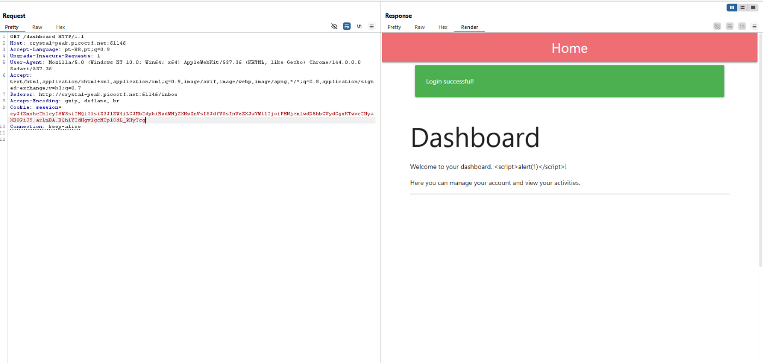Click disabled \n icon in Response panel
Image resolution: width=763 pixels, height=363 pixels.
[x=742, y=26]
